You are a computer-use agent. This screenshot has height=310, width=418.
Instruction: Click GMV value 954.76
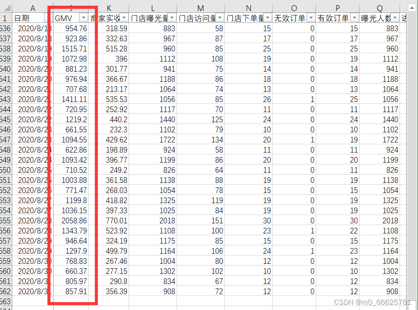click(x=76, y=28)
